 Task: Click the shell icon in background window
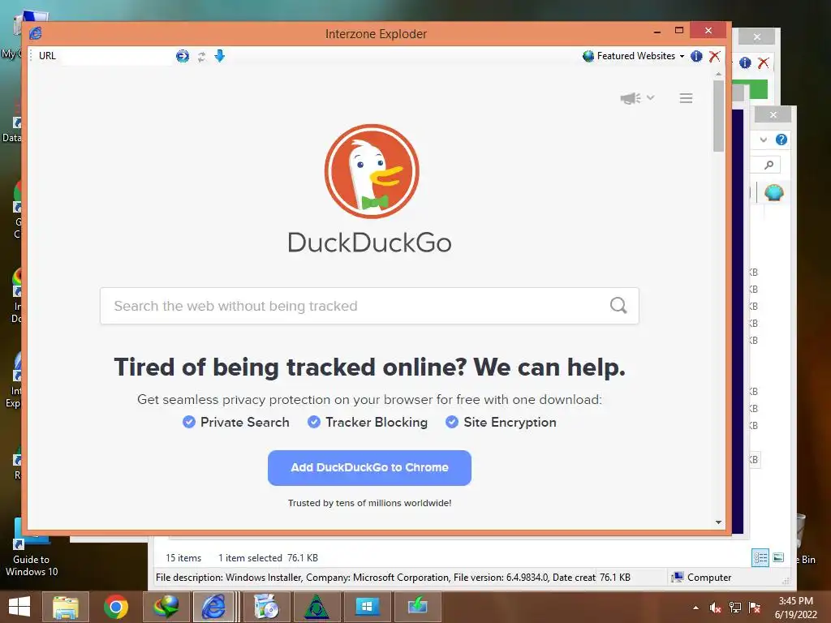pyautogui.click(x=773, y=192)
